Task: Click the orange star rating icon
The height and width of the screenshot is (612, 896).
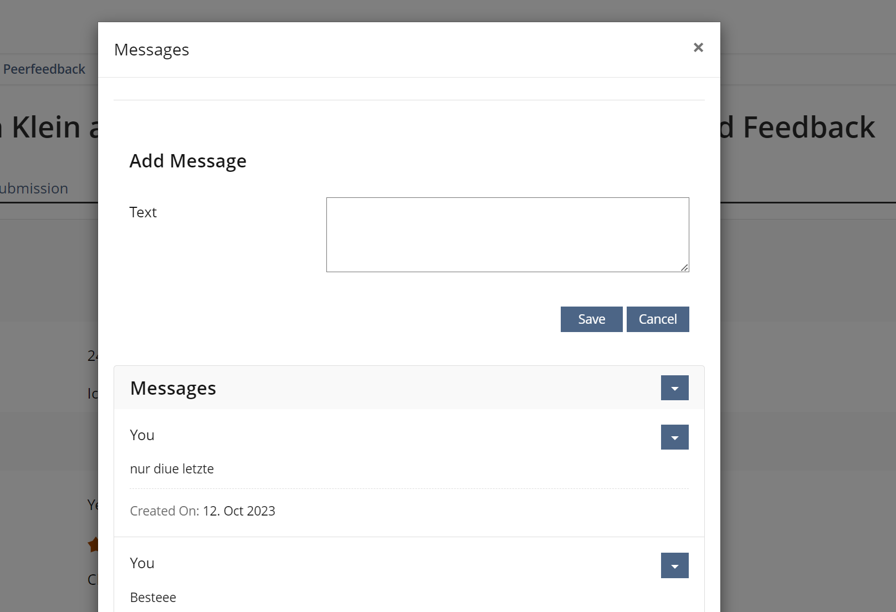Action: (x=94, y=544)
